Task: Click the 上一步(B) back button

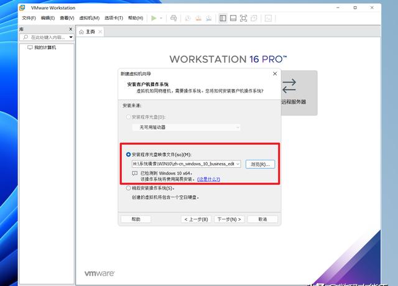Action: 197,219
